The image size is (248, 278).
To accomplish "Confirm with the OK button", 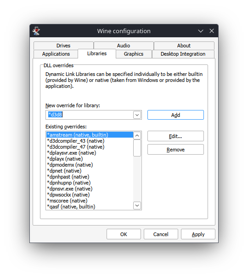I will [x=124, y=234].
